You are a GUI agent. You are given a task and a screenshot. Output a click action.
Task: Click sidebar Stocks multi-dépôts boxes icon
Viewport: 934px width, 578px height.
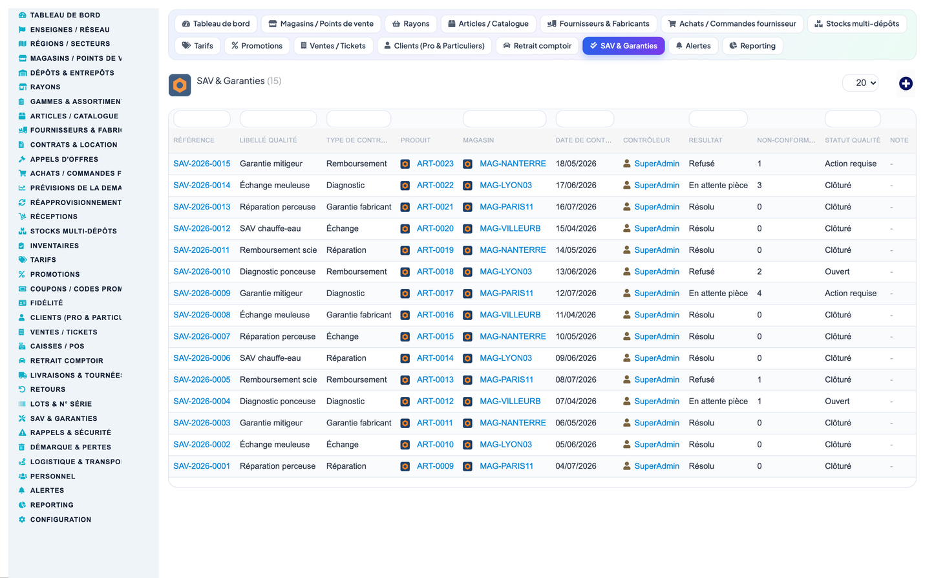[x=23, y=231]
